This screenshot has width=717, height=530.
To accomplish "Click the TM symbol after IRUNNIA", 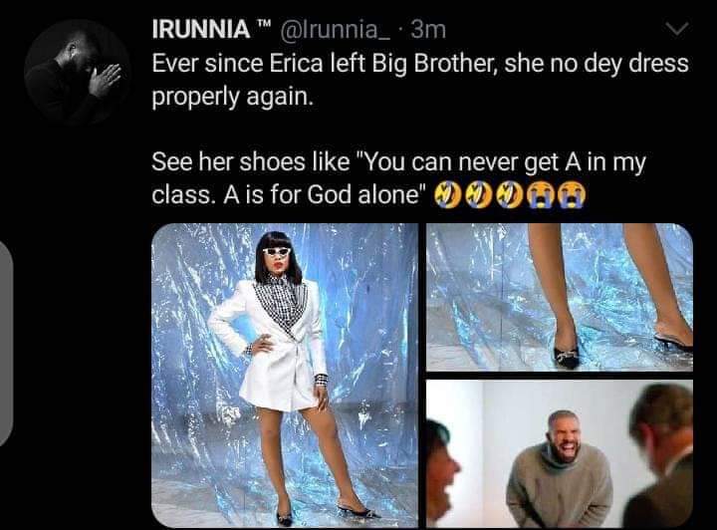I will tap(264, 24).
